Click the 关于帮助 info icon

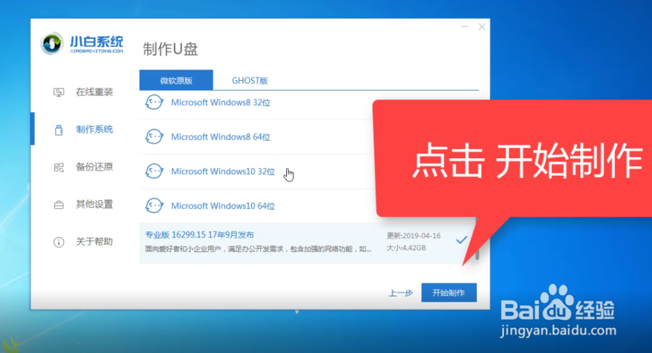pos(59,242)
